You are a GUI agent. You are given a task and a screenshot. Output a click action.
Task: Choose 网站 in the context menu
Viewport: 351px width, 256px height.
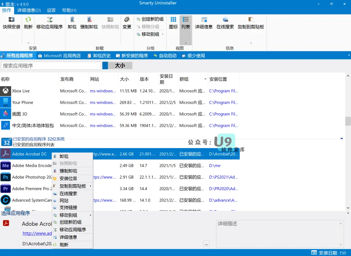[x=72, y=201]
